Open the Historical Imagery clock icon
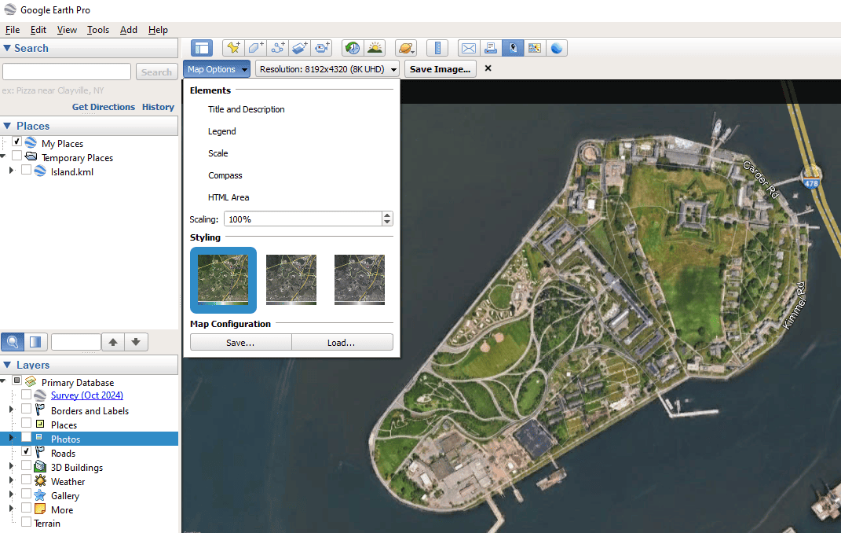Screen dimensions: 841x533 (353, 48)
